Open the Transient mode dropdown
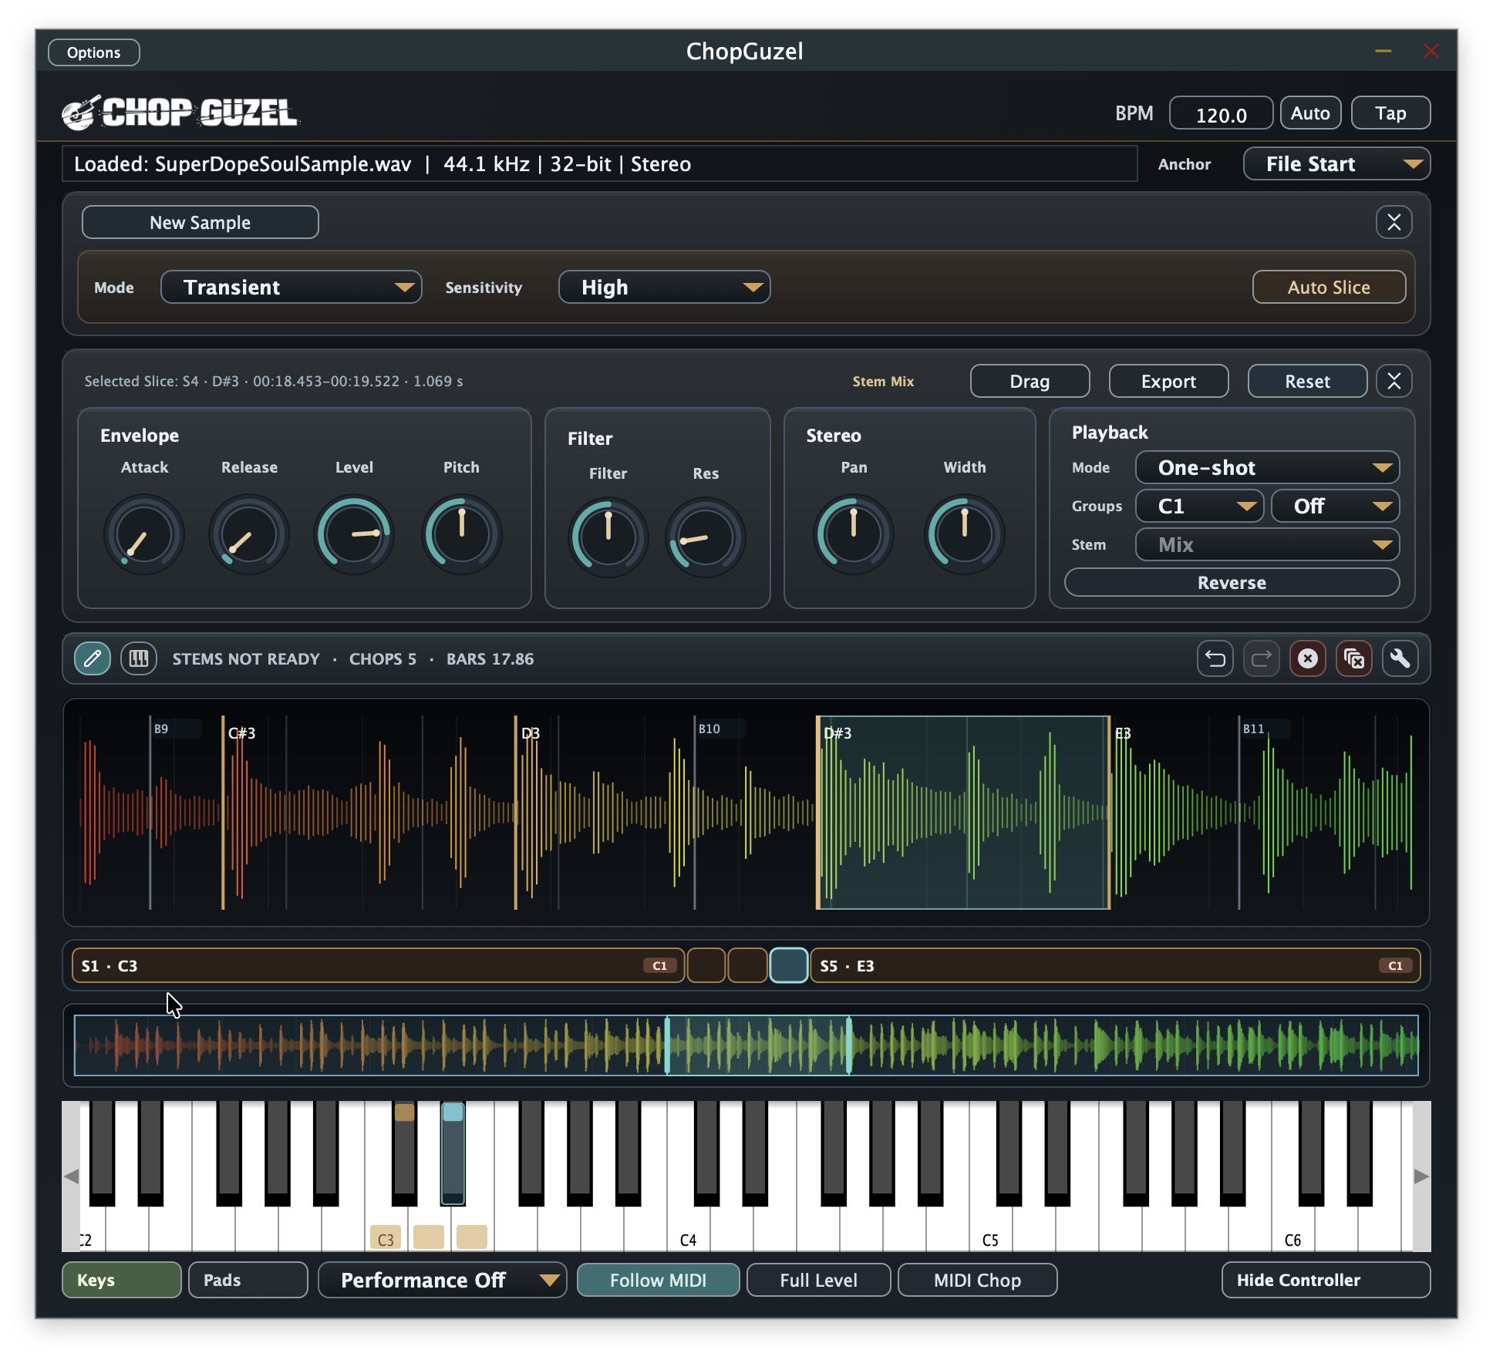The image size is (1493, 1360). [292, 287]
